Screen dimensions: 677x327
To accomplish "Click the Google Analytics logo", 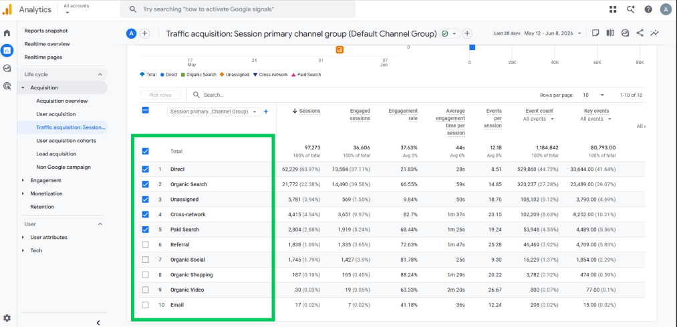I will tap(7, 9).
